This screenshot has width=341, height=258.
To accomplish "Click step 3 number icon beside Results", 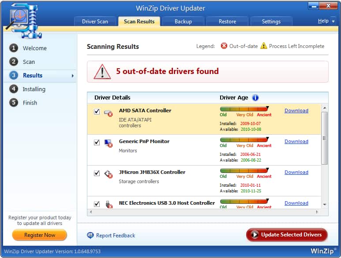I will [x=14, y=75].
